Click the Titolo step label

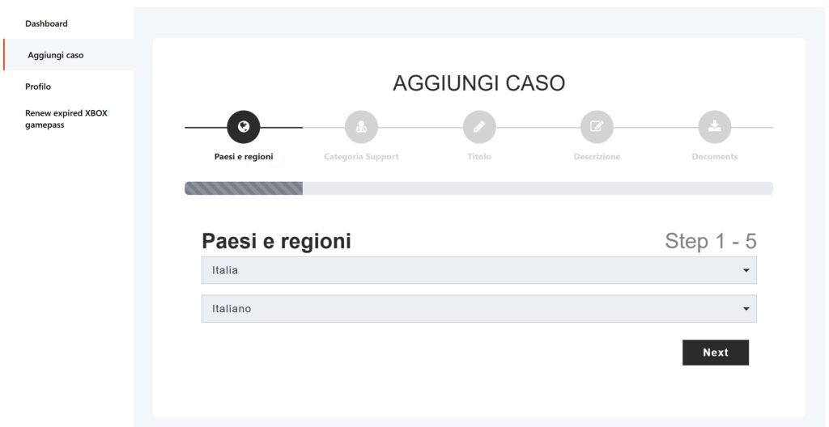(x=479, y=157)
